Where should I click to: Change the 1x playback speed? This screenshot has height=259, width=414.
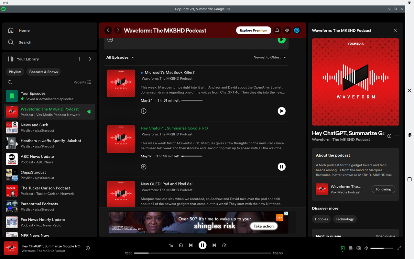[x=171, y=245]
